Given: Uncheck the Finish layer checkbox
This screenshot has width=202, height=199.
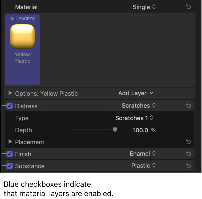Looking at the screenshot, I should (10, 154).
